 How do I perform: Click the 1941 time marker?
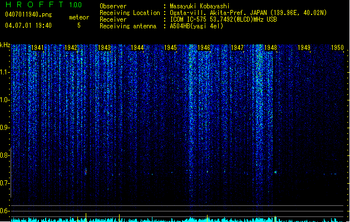tap(37, 48)
